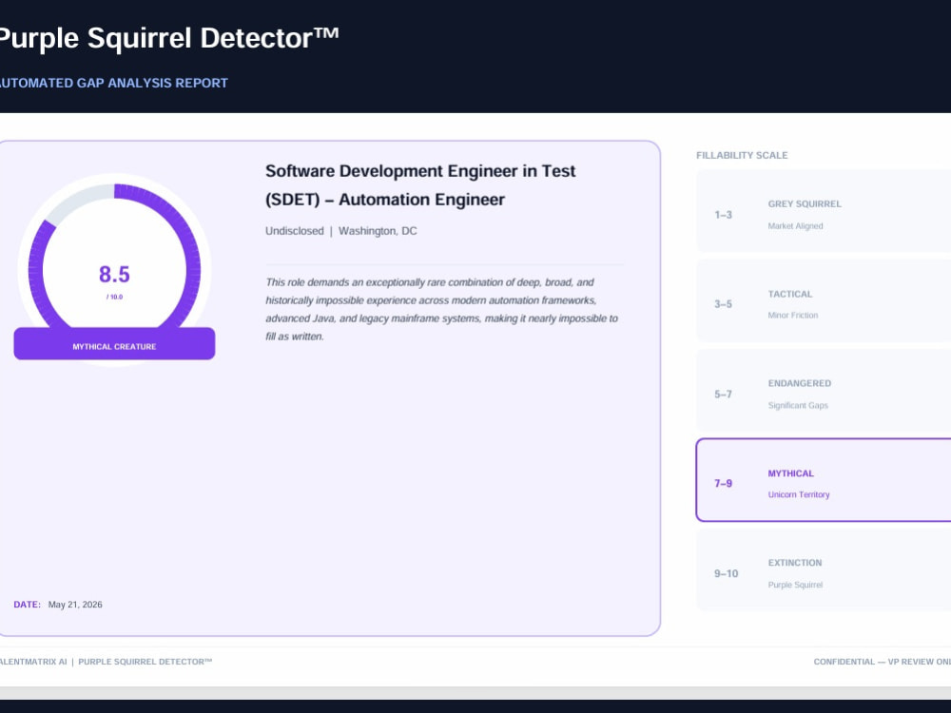Click the 8.5 score in the gauge
Image resolution: width=951 pixels, height=713 pixels.
[115, 274]
